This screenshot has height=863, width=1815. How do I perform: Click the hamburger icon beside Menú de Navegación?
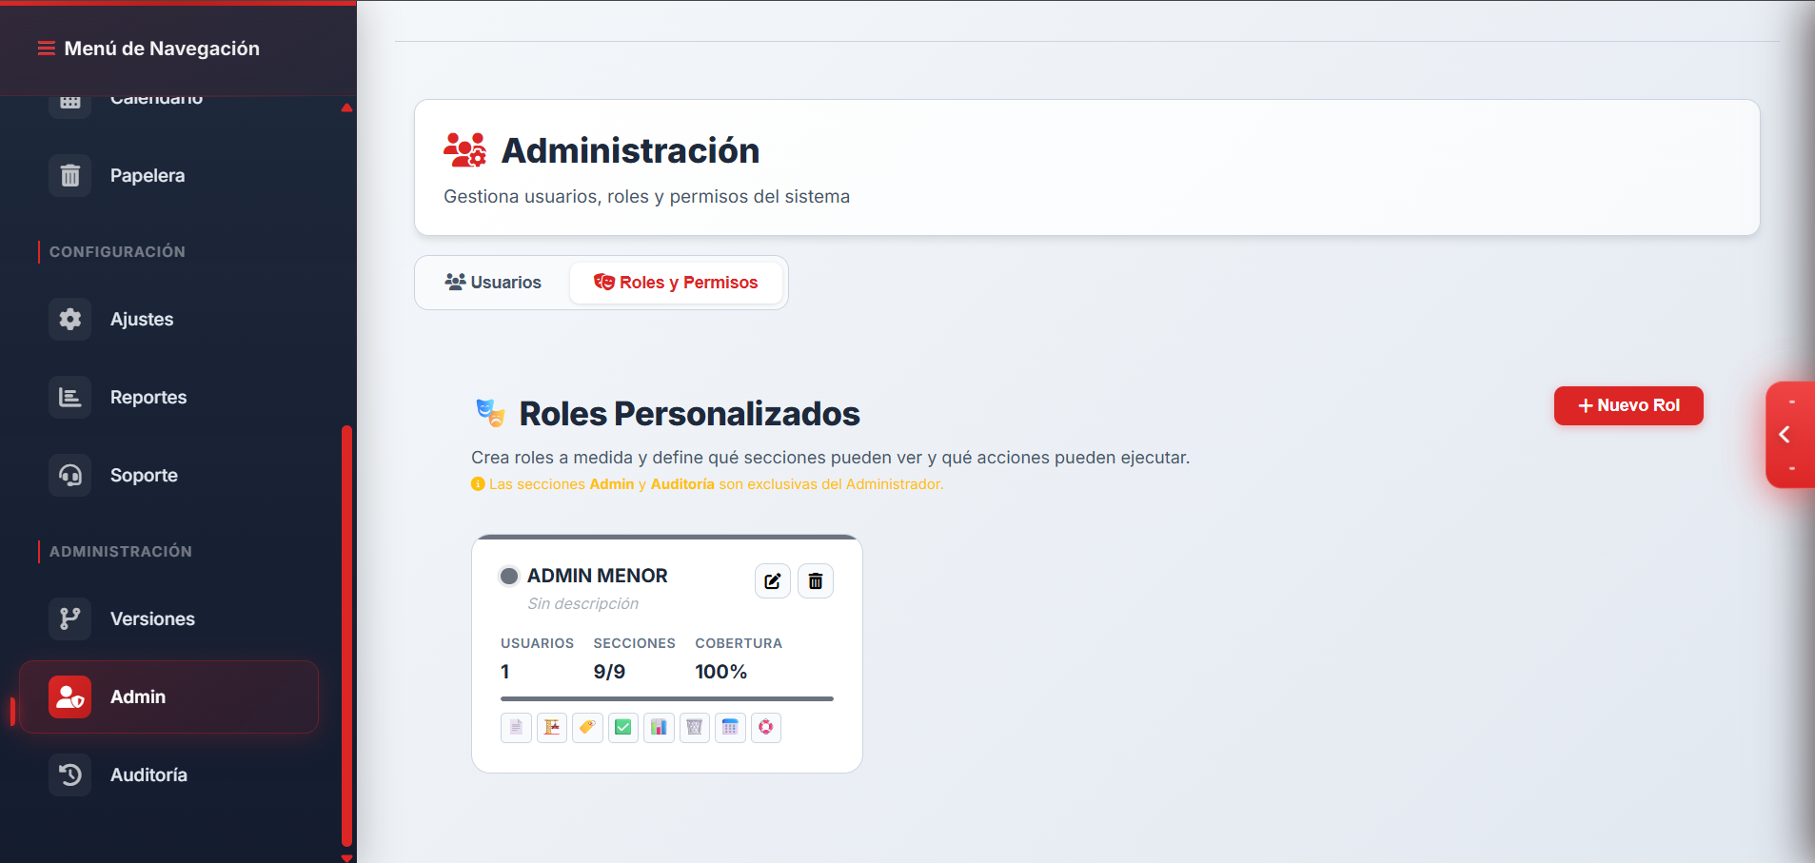[46, 49]
